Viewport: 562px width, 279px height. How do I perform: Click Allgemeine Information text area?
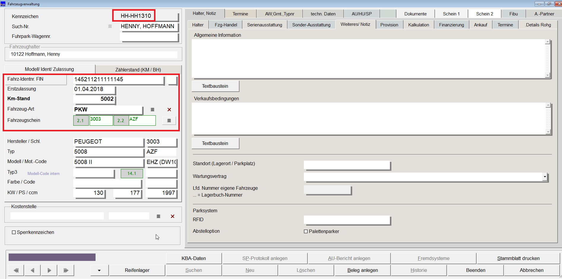[x=369, y=59]
